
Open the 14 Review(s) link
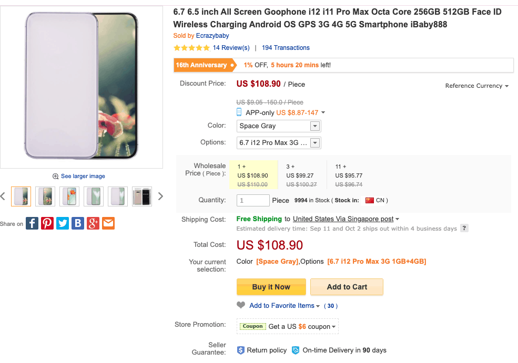[231, 48]
